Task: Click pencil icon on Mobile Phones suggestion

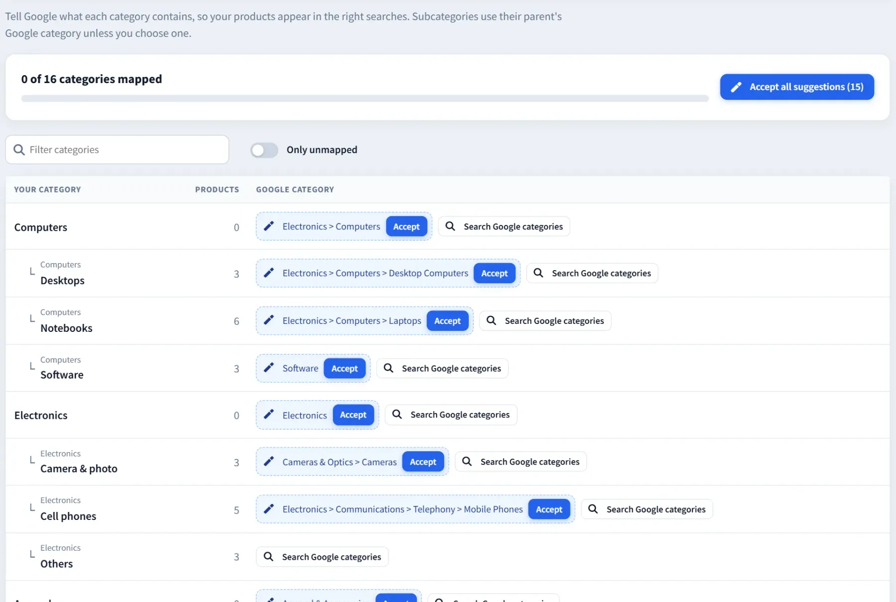Action: pos(269,509)
